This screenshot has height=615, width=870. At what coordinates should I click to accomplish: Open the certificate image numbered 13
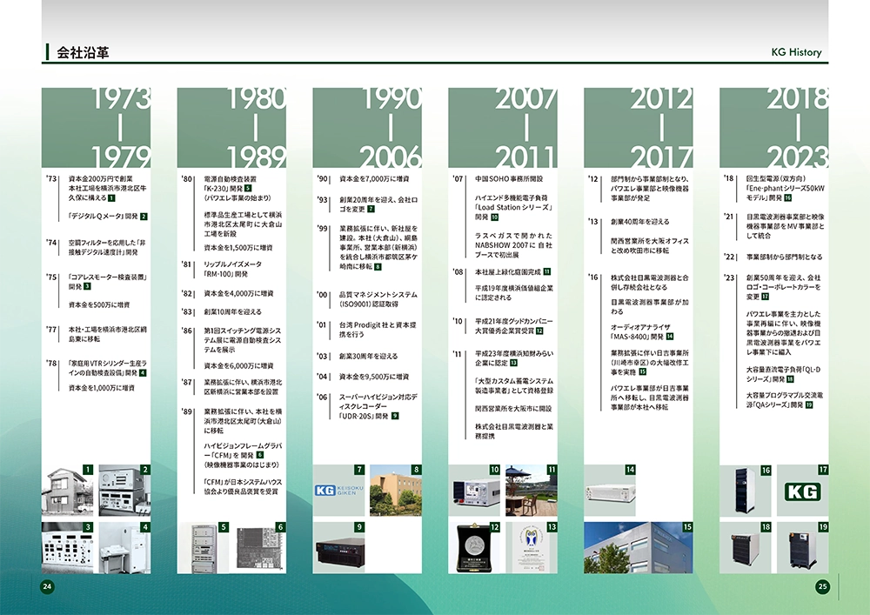point(530,548)
